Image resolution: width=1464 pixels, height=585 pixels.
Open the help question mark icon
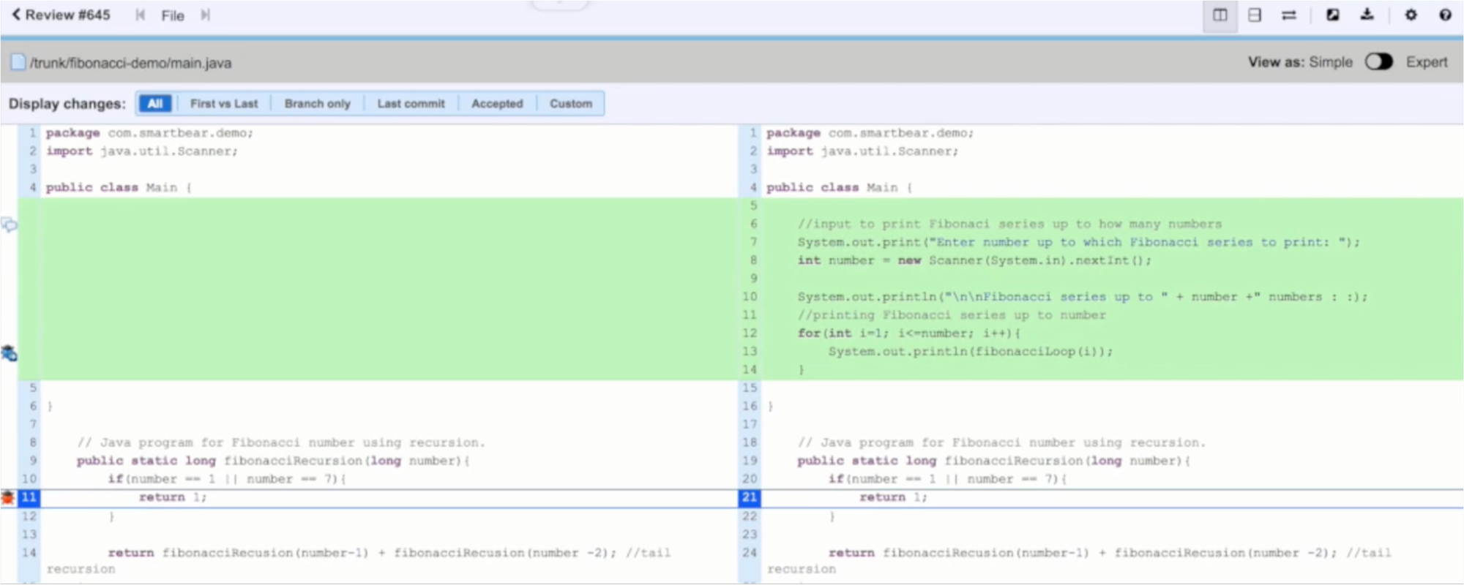pos(1445,15)
